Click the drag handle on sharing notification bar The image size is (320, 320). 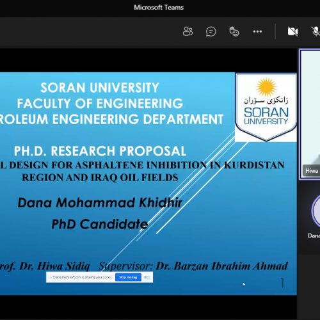click(x=49, y=277)
